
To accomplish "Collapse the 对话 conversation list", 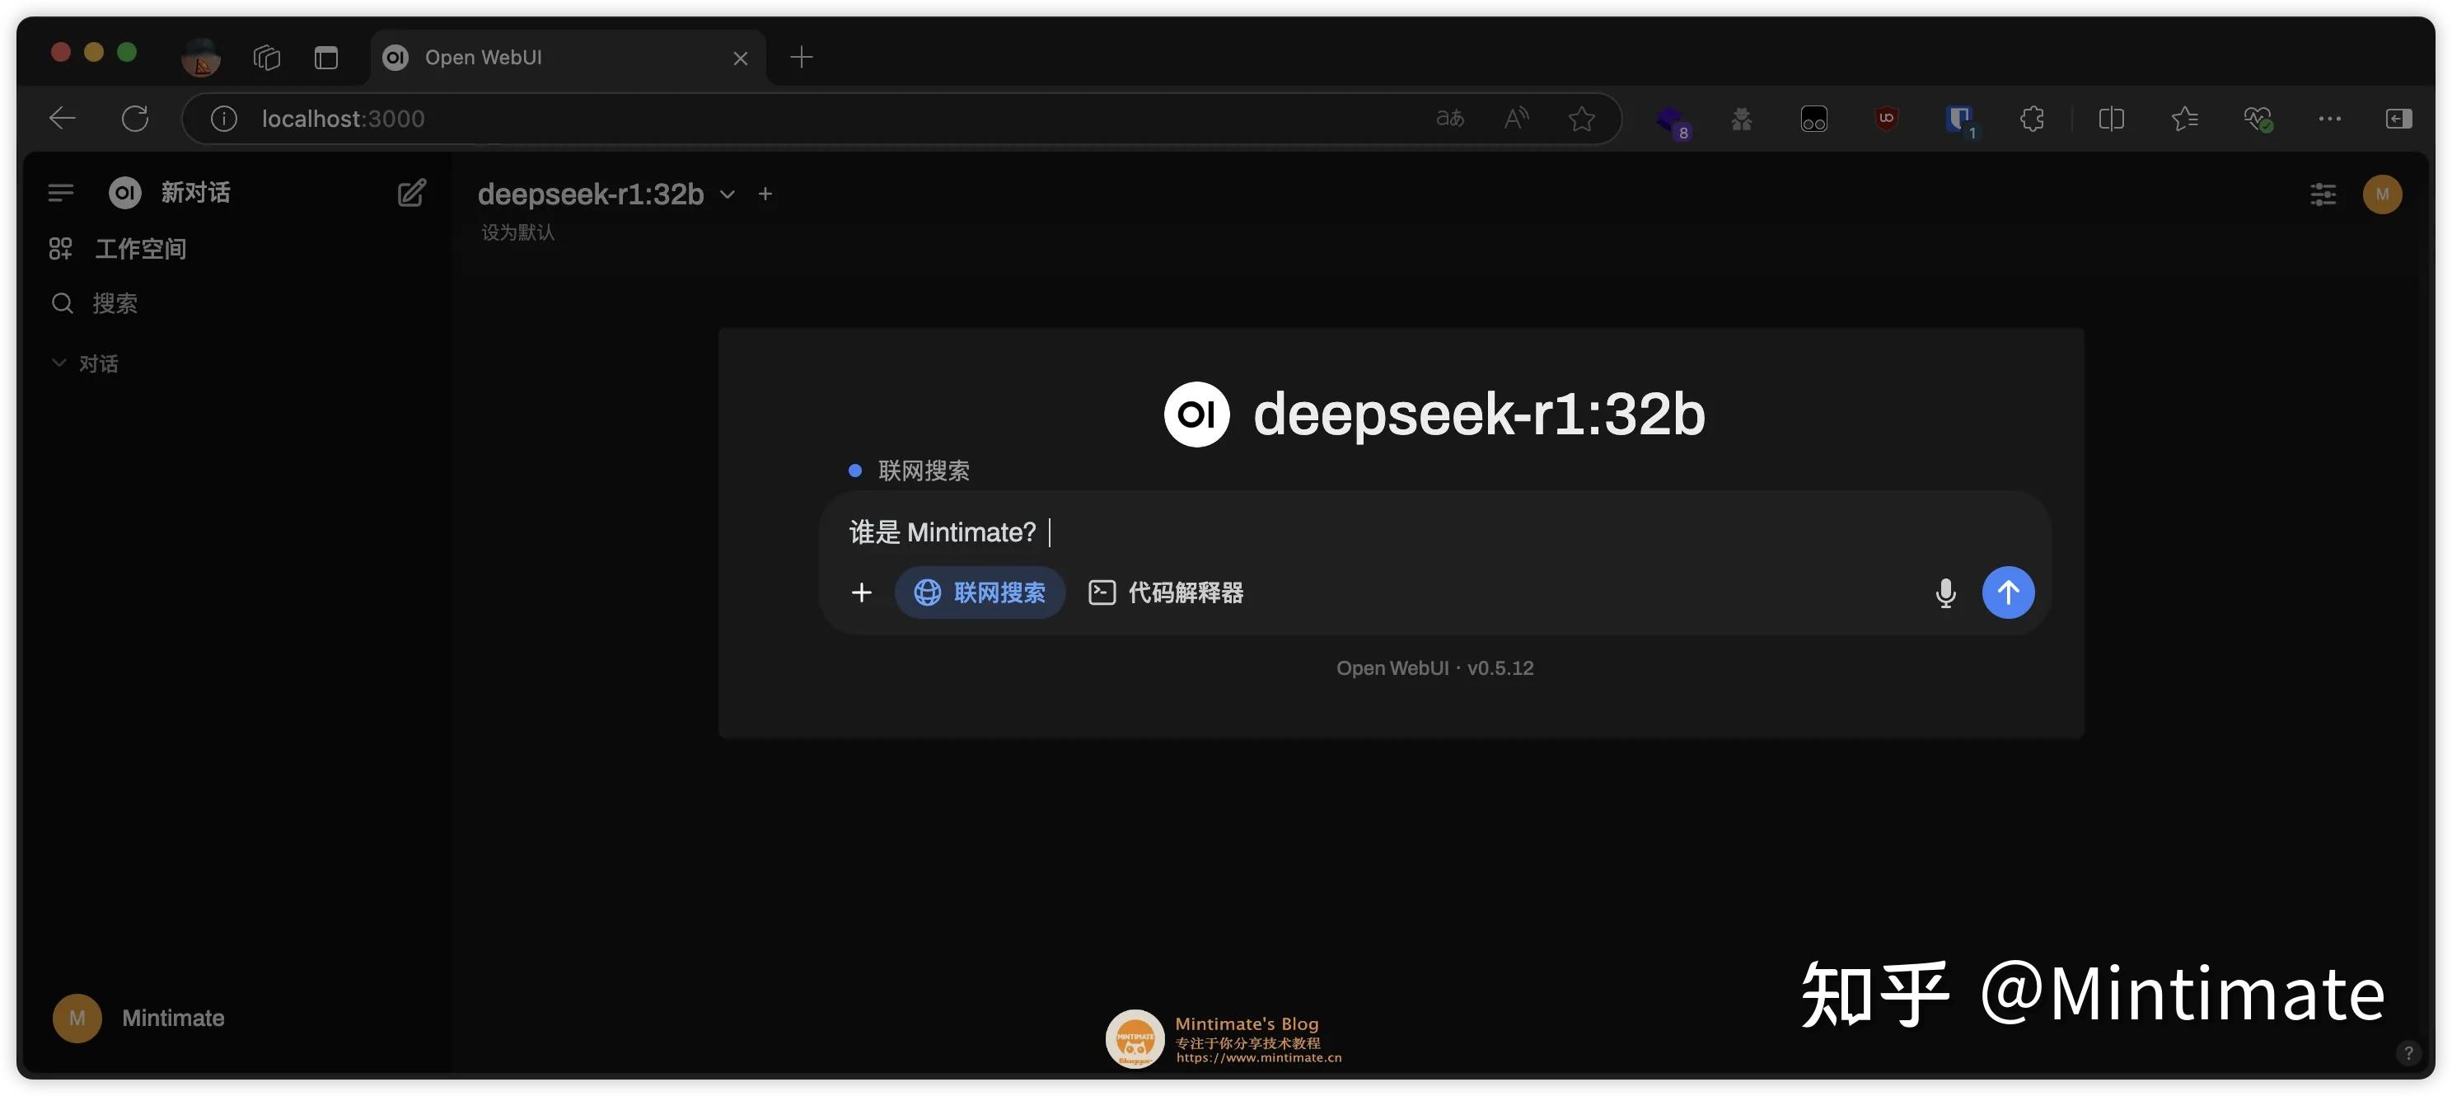I will [59, 363].
